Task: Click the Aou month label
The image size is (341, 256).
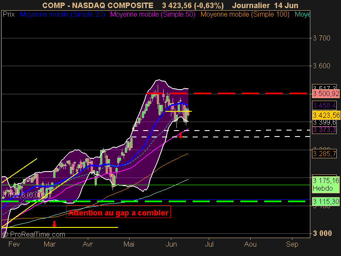Action: point(250,244)
